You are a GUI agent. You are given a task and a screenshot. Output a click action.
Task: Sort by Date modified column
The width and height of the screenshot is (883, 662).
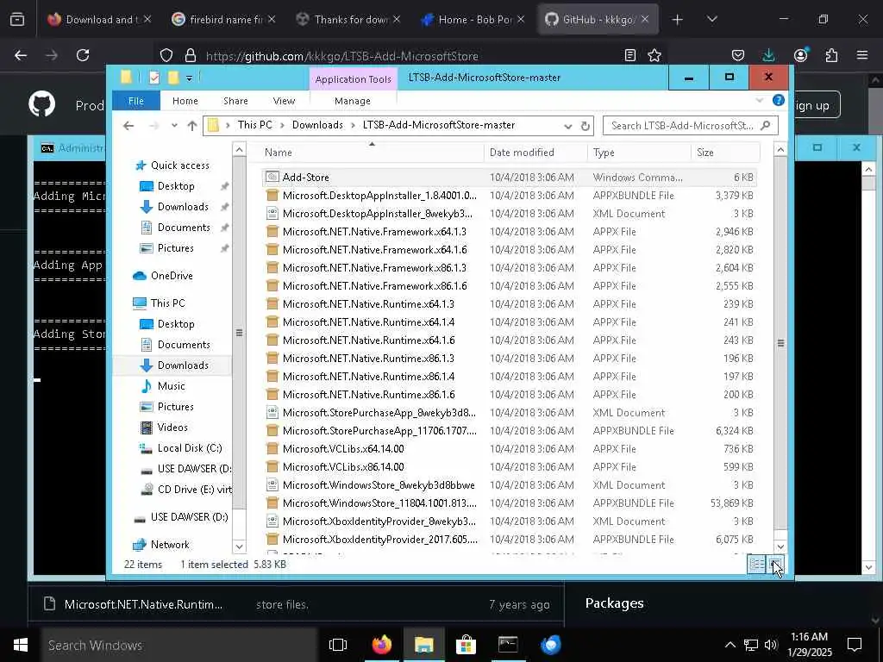pyautogui.click(x=535, y=153)
